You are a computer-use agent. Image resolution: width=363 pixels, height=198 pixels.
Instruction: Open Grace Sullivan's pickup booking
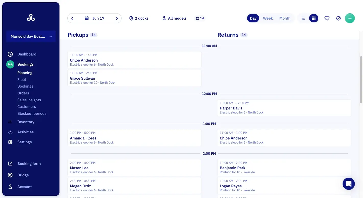pyautogui.click(x=134, y=78)
